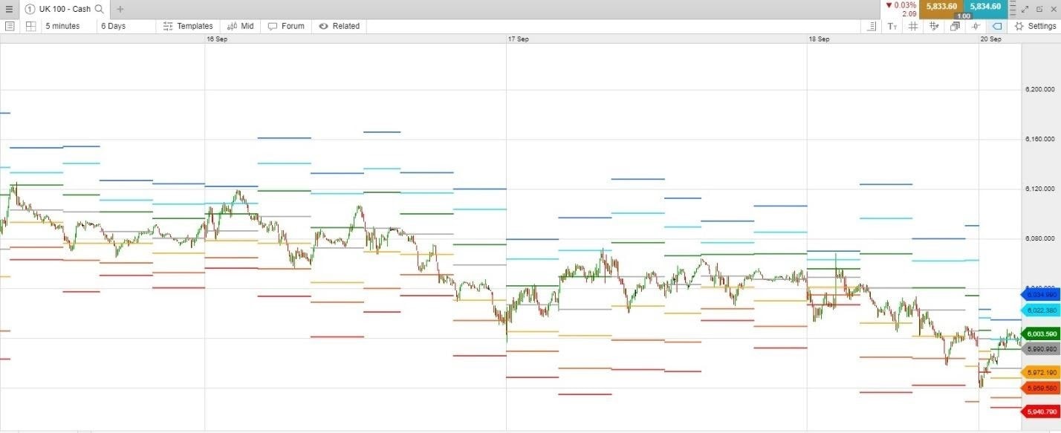Click the search magnifier beside UK 100 - Cash
Screen dimensions: 1061x433
click(100, 9)
